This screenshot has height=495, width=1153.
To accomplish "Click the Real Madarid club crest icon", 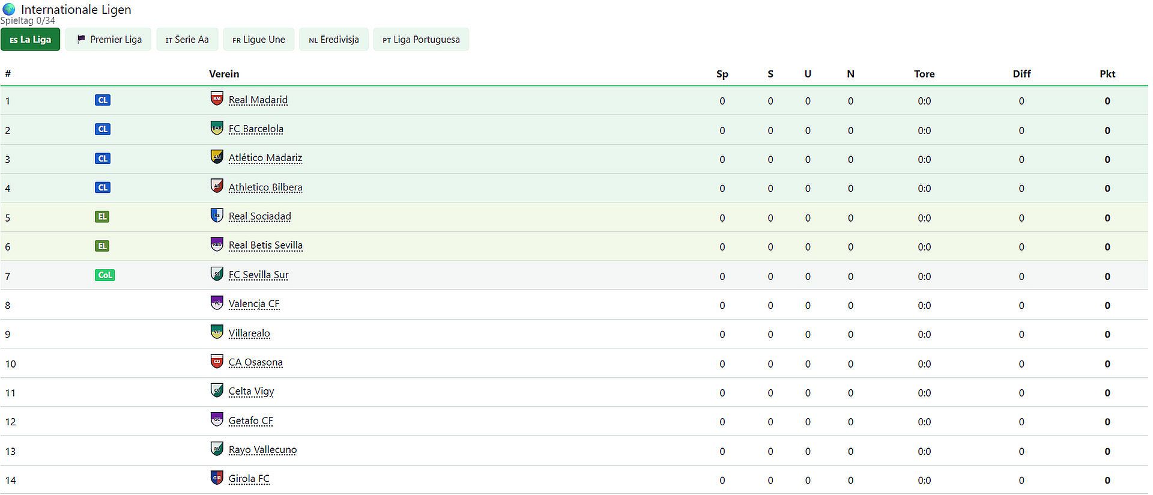I will [217, 99].
